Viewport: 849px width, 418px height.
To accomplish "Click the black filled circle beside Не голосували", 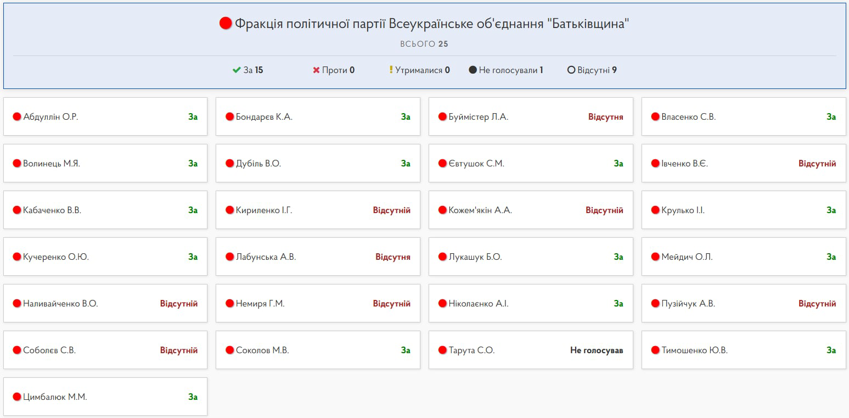I will 473,70.
